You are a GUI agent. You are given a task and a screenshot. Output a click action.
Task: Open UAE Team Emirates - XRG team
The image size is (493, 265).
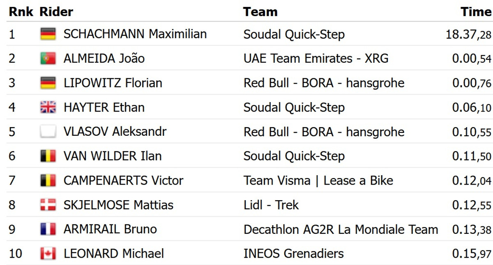point(316,59)
